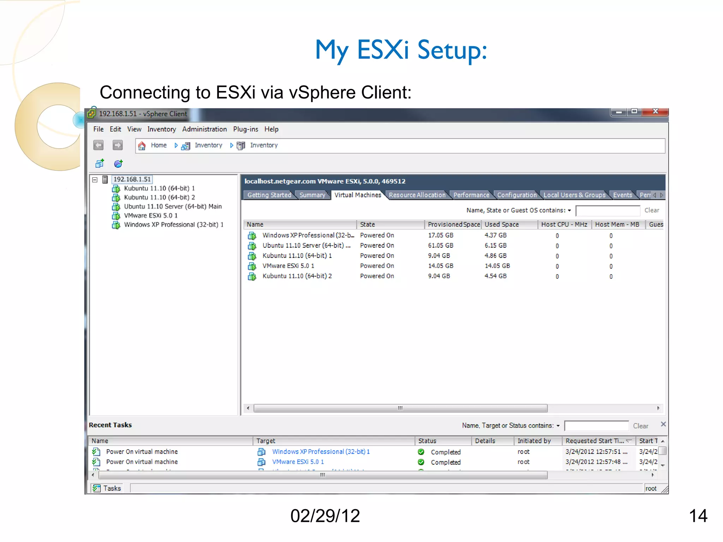Open the Help menu

coord(271,129)
